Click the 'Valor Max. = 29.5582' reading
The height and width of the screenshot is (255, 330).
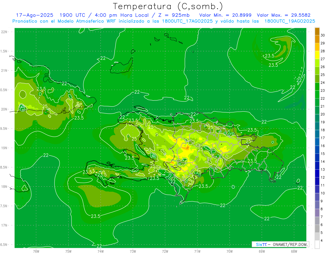[284, 15]
